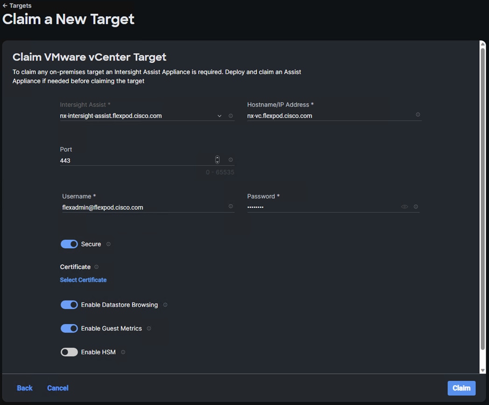The image size is (489, 405).
Task: Click info icon next to Enable Datastore Browsing
Action: coord(165,305)
